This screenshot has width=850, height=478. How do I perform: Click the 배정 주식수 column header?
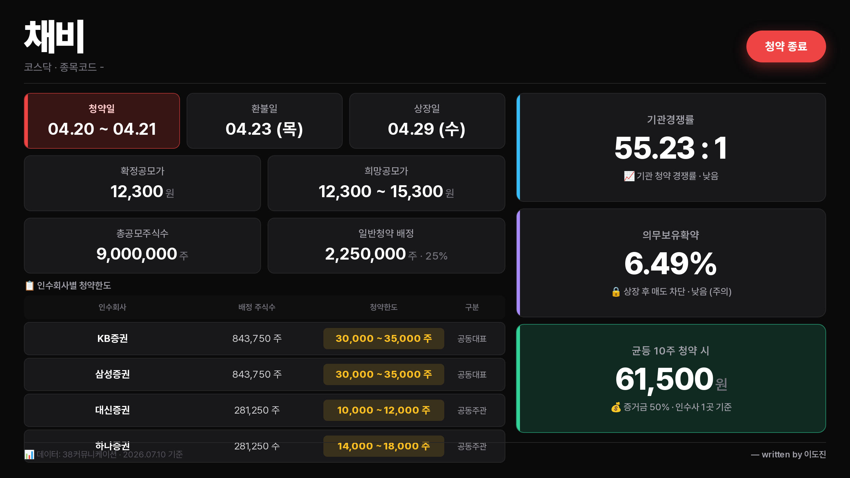click(257, 307)
